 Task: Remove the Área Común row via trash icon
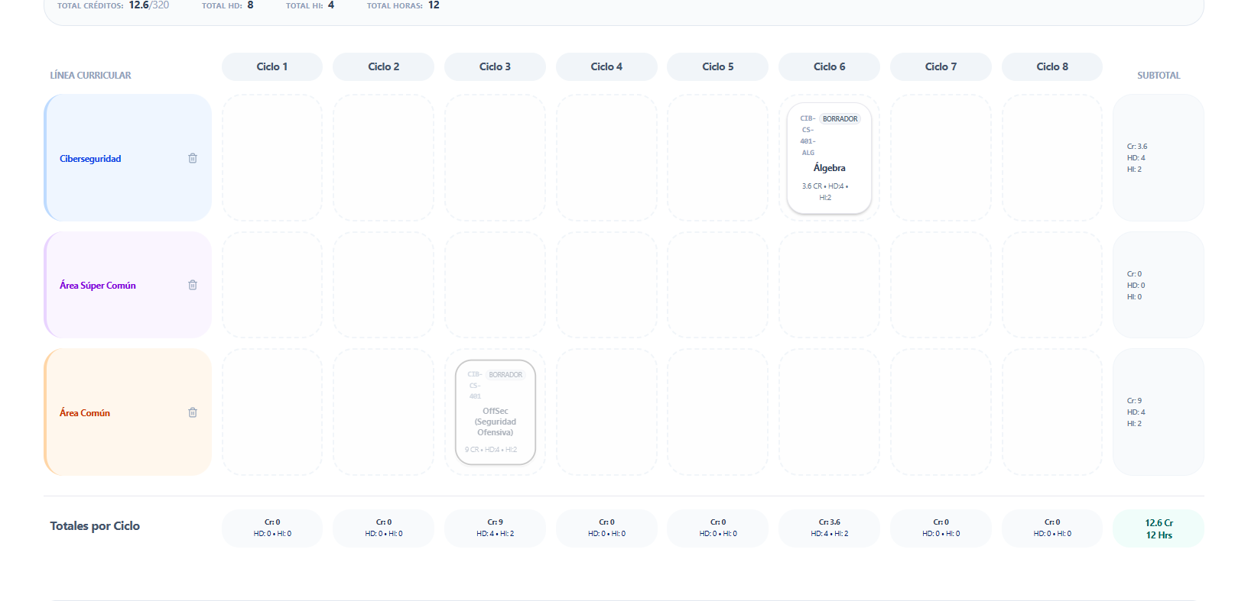pos(193,412)
